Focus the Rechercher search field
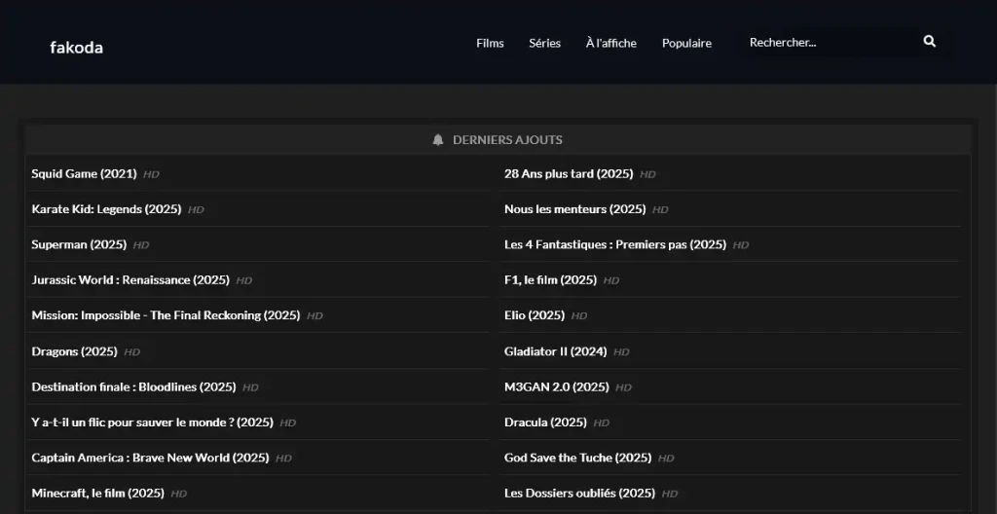Image resolution: width=997 pixels, height=514 pixels. [x=830, y=43]
